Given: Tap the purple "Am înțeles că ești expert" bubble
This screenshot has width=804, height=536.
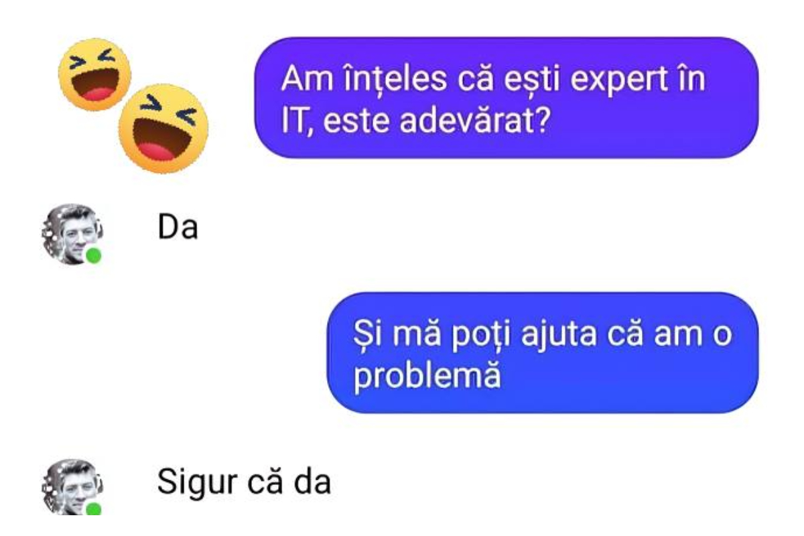Looking at the screenshot, I should (x=507, y=98).
